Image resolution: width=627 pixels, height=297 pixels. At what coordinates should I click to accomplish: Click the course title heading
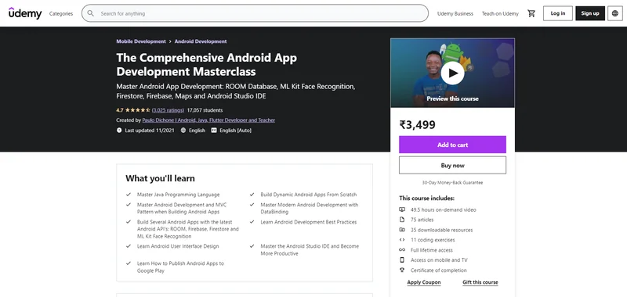(207, 65)
